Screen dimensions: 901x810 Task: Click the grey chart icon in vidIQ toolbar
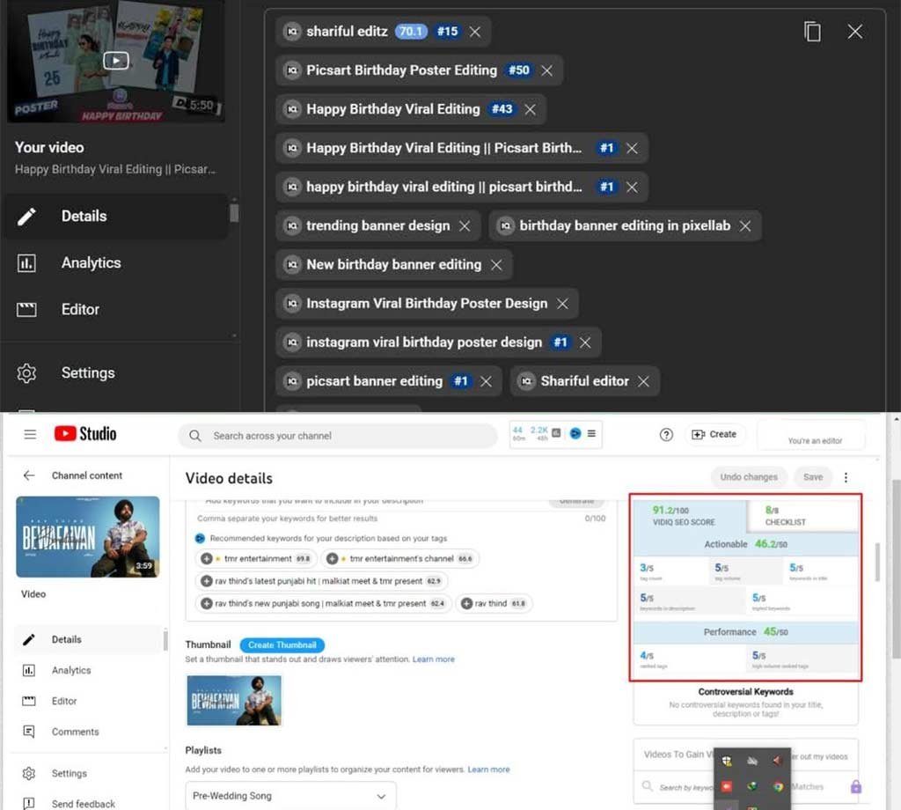click(556, 433)
